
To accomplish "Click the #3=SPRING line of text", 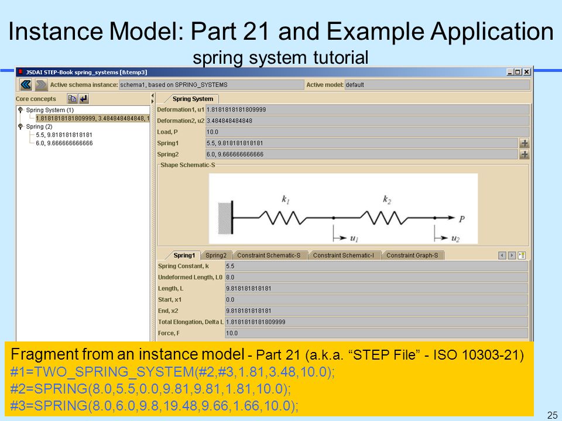I will coord(154,406).
